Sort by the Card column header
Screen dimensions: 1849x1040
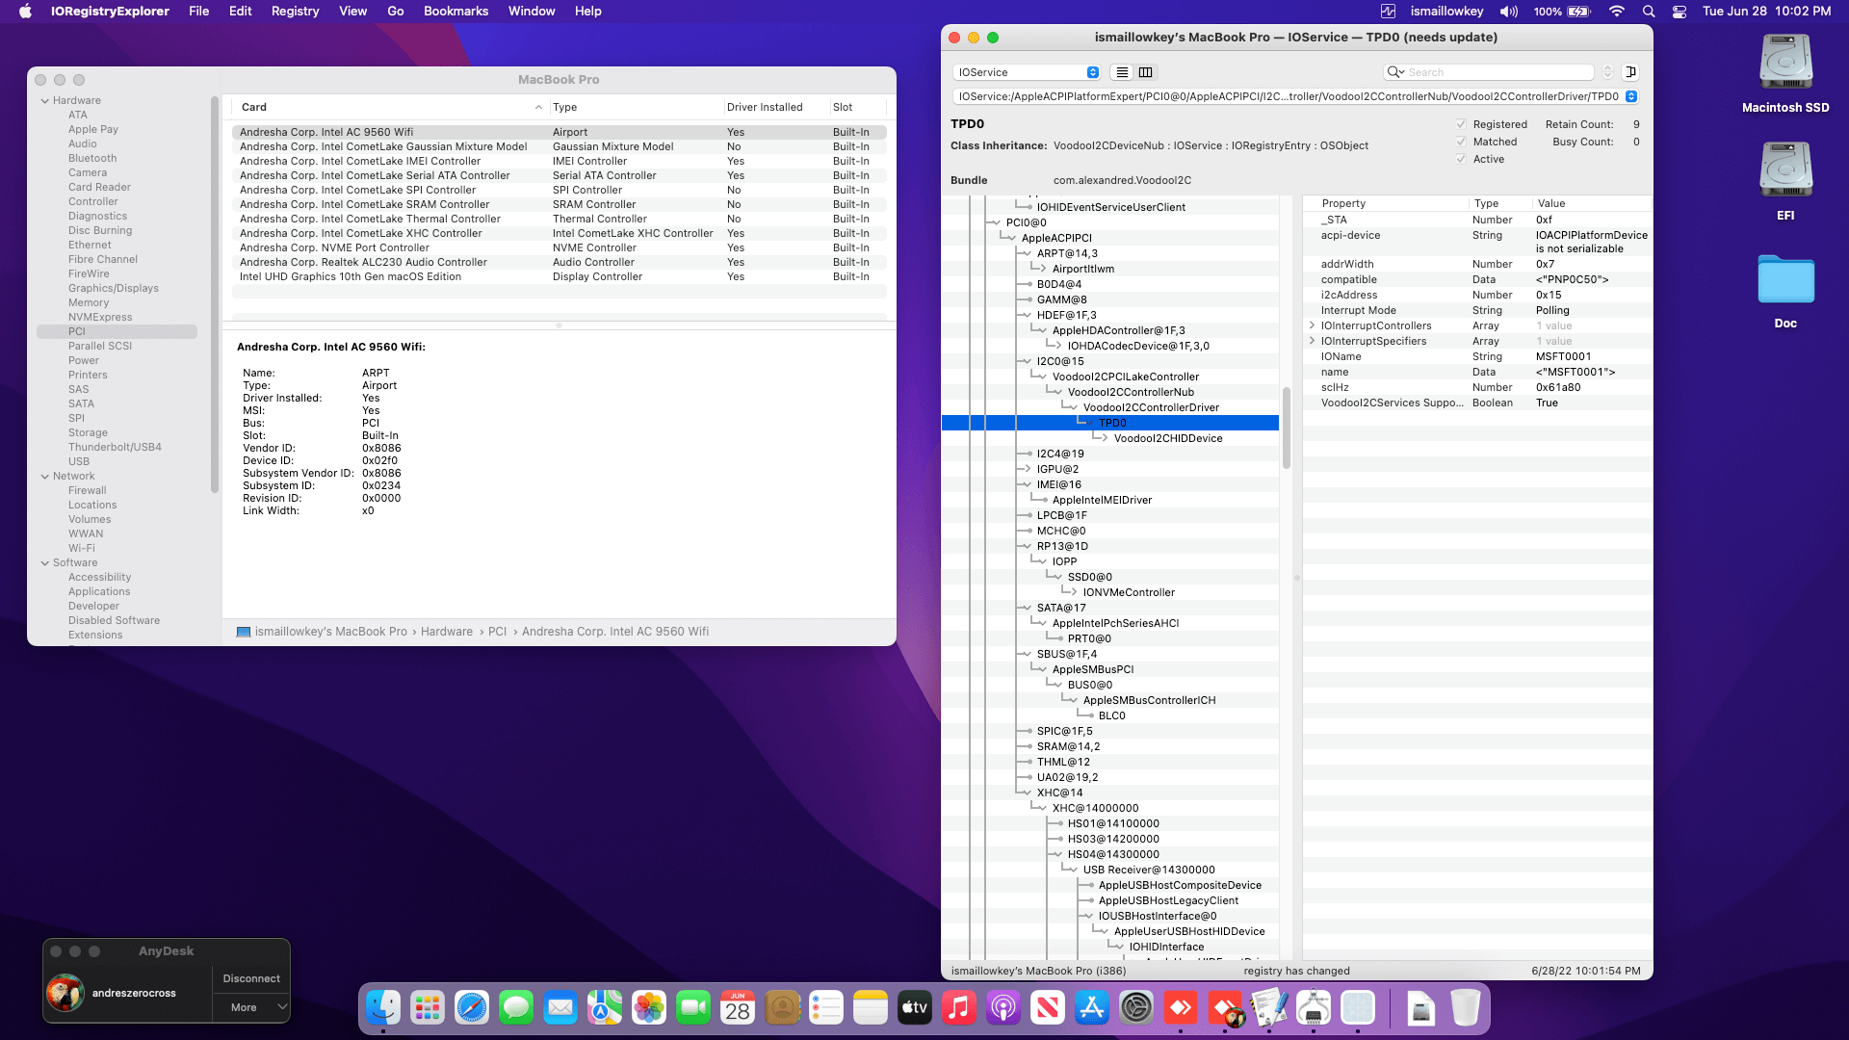click(390, 107)
